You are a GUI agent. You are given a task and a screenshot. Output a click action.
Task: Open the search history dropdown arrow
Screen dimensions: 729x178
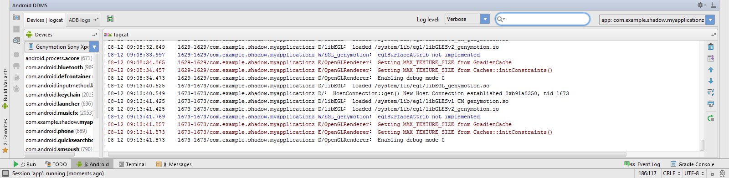click(504, 20)
